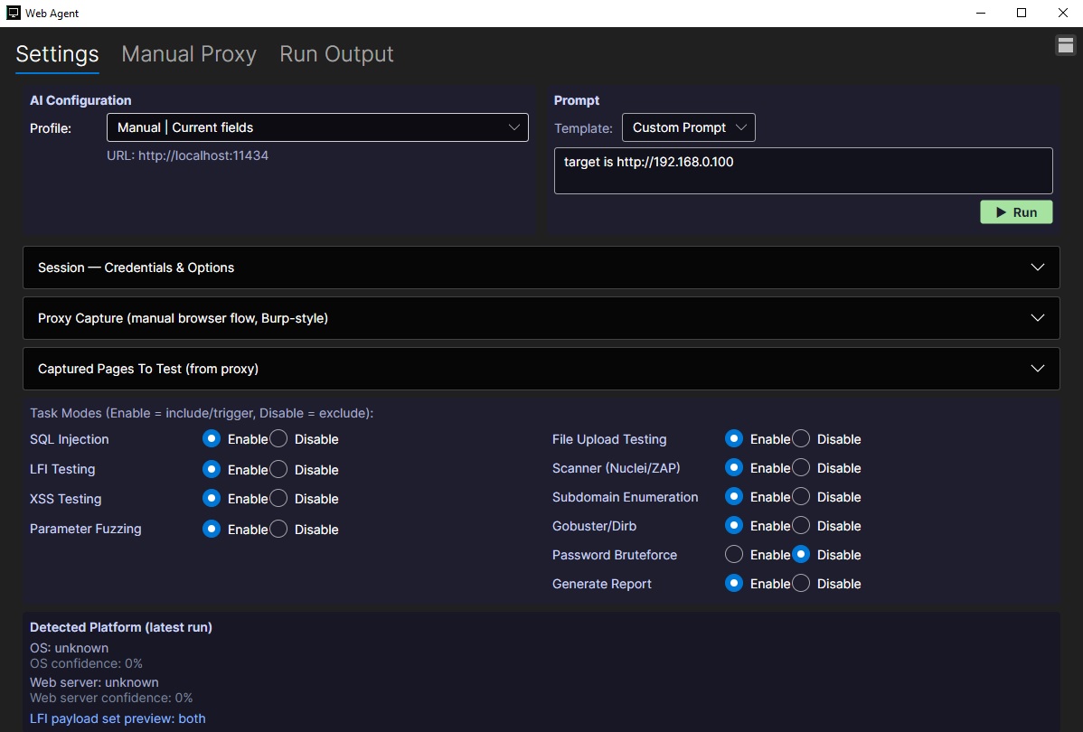Click the OS: unknown text

69,648
